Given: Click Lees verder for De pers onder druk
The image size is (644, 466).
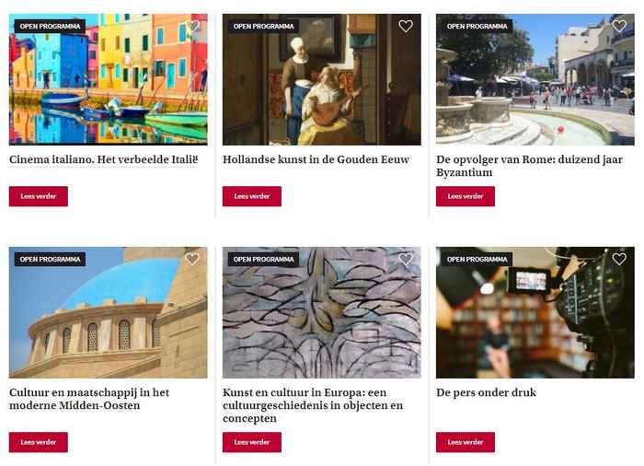Looking at the screenshot, I should (466, 442).
